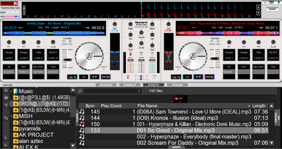The width and height of the screenshot is (282, 149).
Task: Increase font size with the right arrow
Action: tap(19, 85)
